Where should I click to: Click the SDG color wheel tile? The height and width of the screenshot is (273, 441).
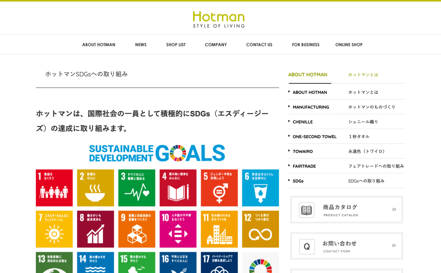[x=261, y=262]
